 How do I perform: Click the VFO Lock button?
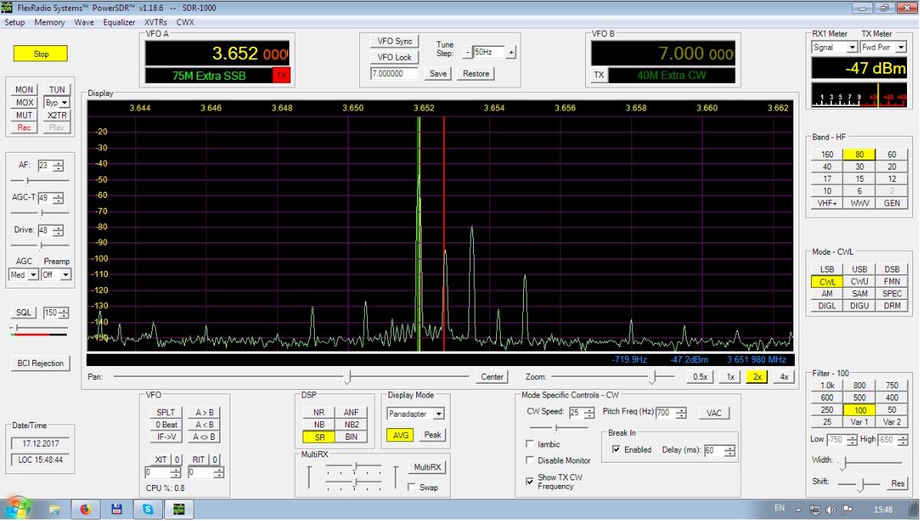[x=394, y=58]
